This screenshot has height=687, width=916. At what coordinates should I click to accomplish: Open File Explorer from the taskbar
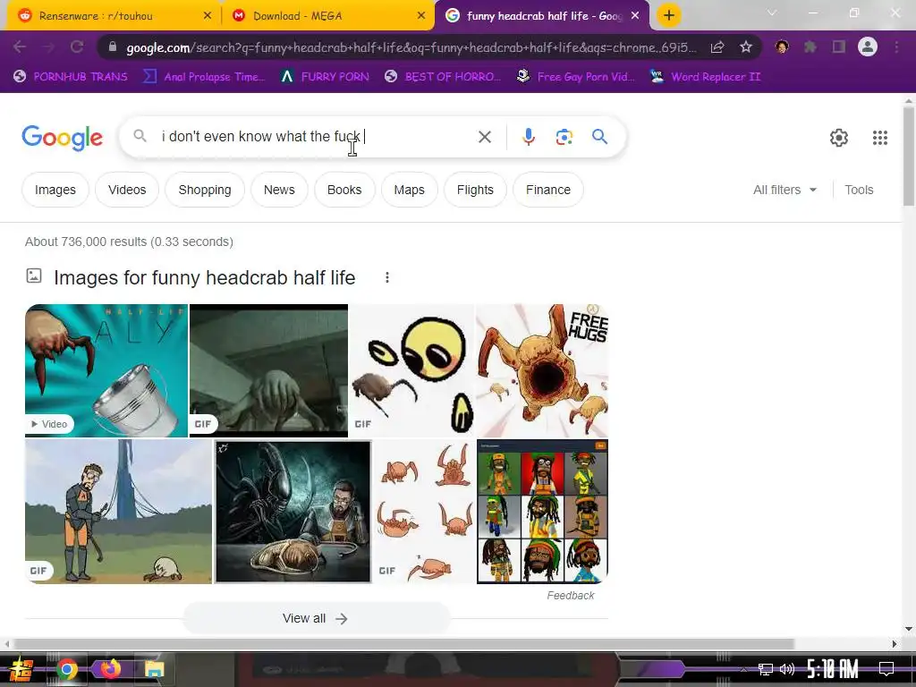(x=154, y=669)
